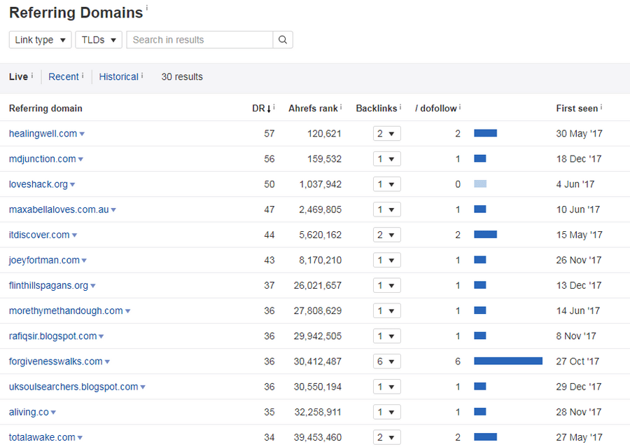Screen dimensions: 630x447
Task: Click the info icon beside DR column
Action: 274,107
